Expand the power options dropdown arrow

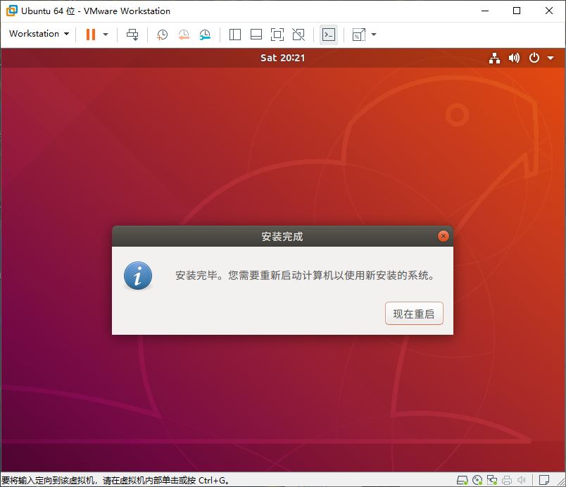(106, 35)
